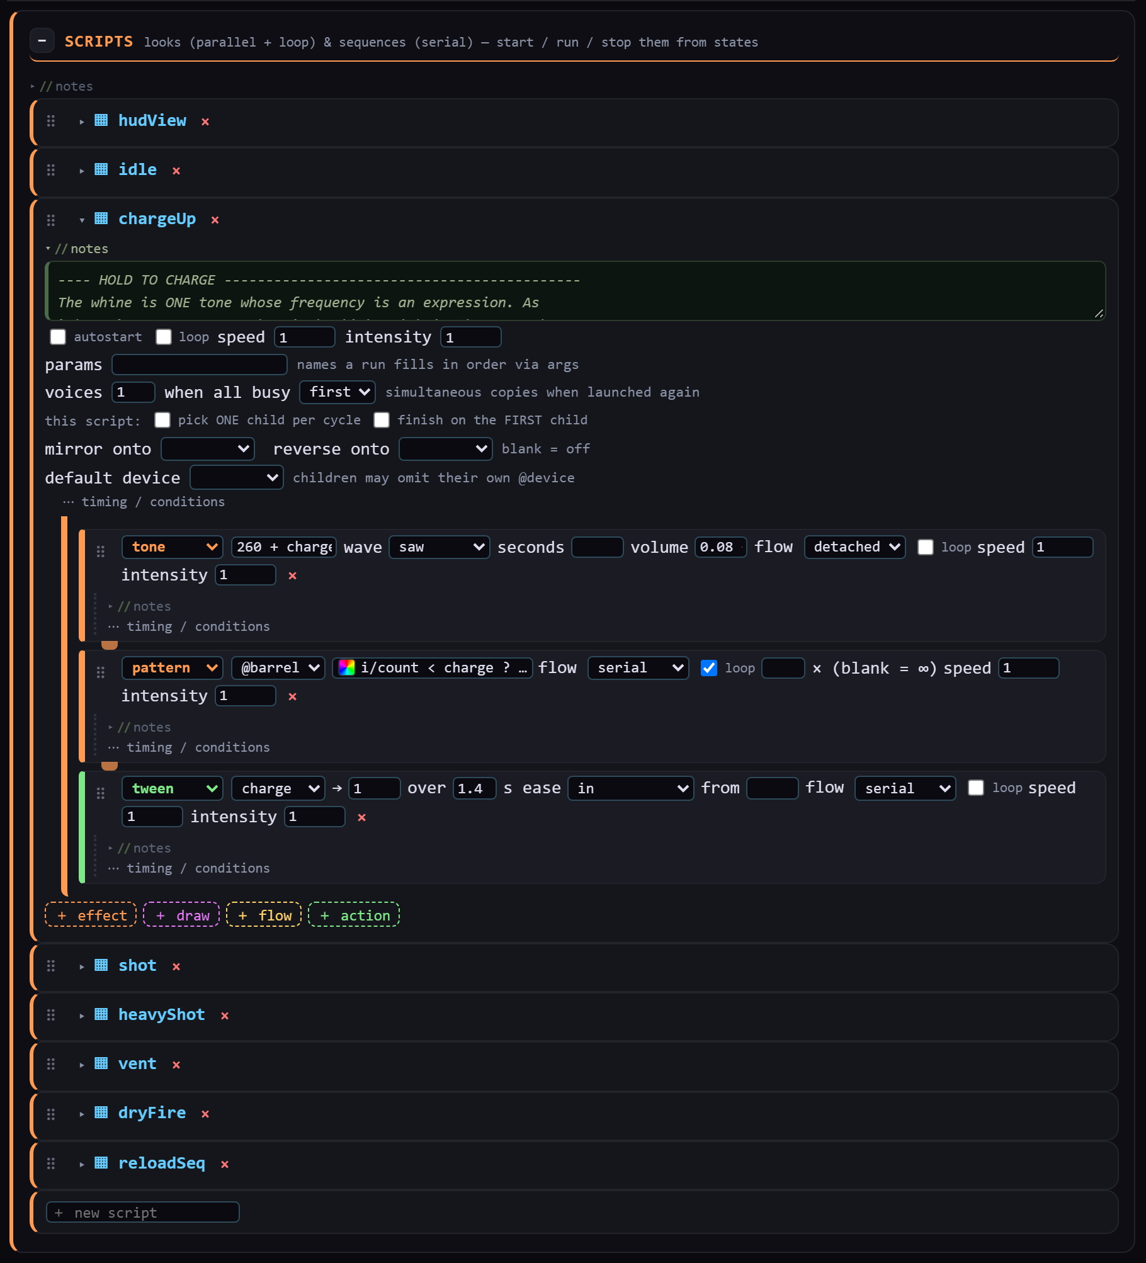Add a new flow child
The width and height of the screenshot is (1146, 1263).
click(264, 915)
